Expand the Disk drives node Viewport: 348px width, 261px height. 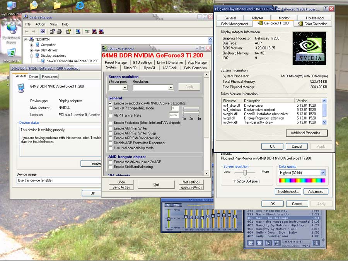(32, 50)
